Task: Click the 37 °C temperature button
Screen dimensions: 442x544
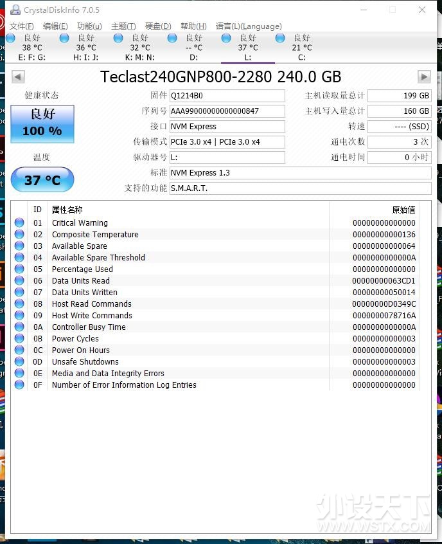Action: [42, 179]
